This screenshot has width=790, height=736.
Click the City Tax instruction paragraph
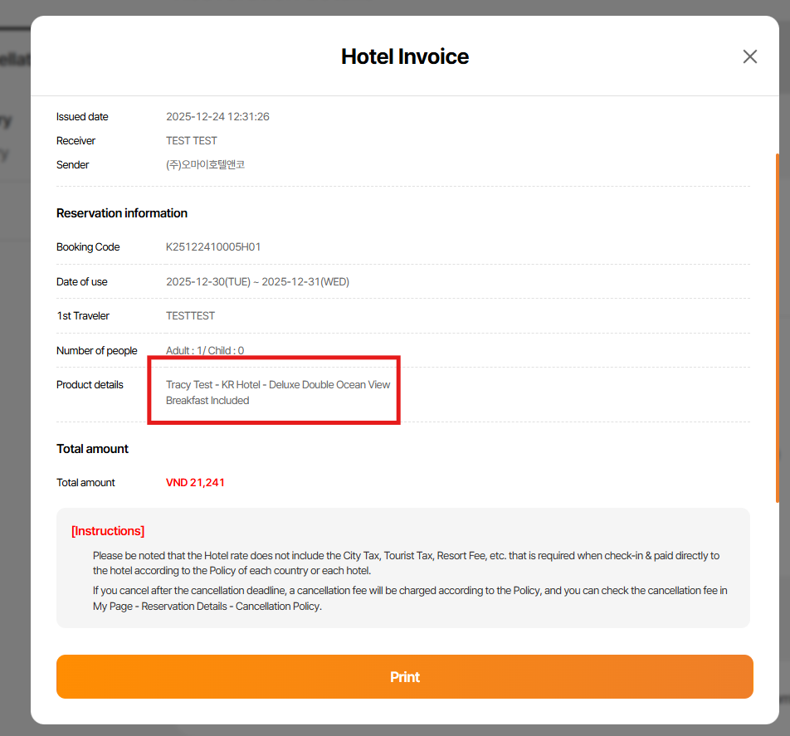(x=406, y=563)
